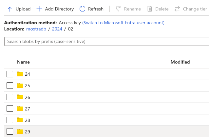
Task: Click the Delete label
Action: [x=162, y=9]
